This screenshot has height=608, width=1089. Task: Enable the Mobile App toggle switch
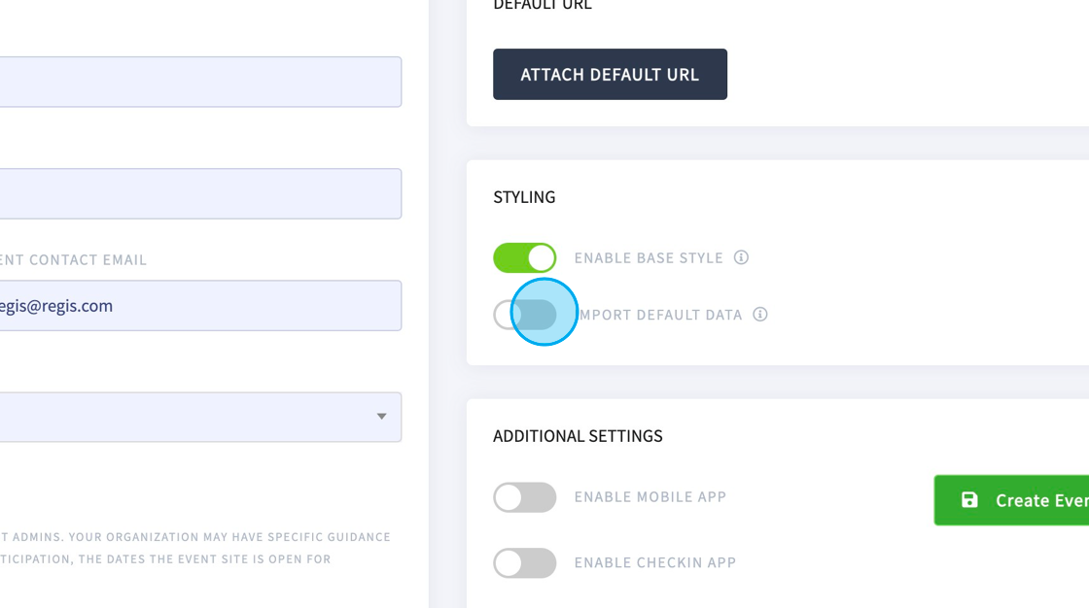tap(524, 497)
